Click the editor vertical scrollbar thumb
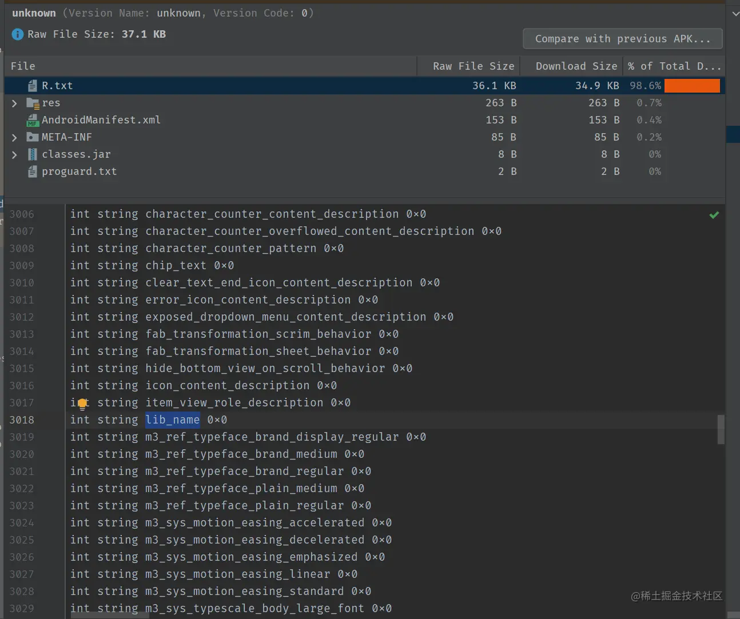740x619 pixels. click(721, 429)
